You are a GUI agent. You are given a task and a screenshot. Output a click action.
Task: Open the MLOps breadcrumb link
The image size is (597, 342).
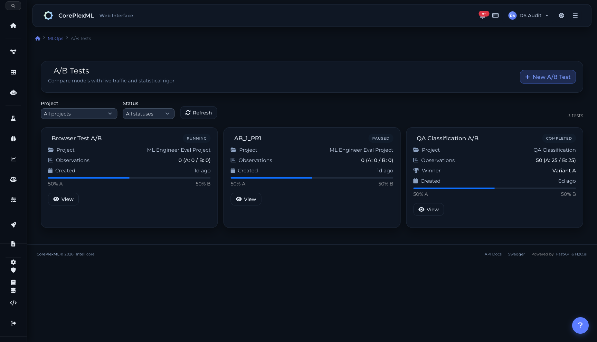(55, 38)
